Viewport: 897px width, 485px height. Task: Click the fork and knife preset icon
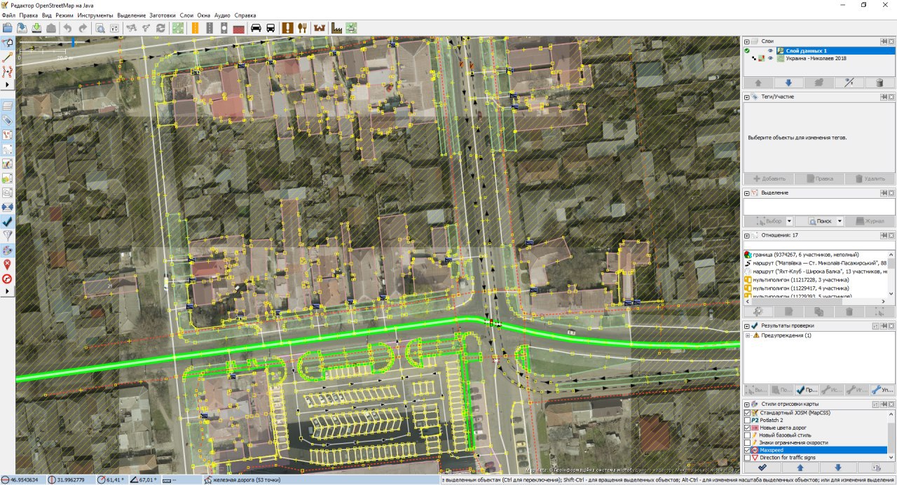303,28
